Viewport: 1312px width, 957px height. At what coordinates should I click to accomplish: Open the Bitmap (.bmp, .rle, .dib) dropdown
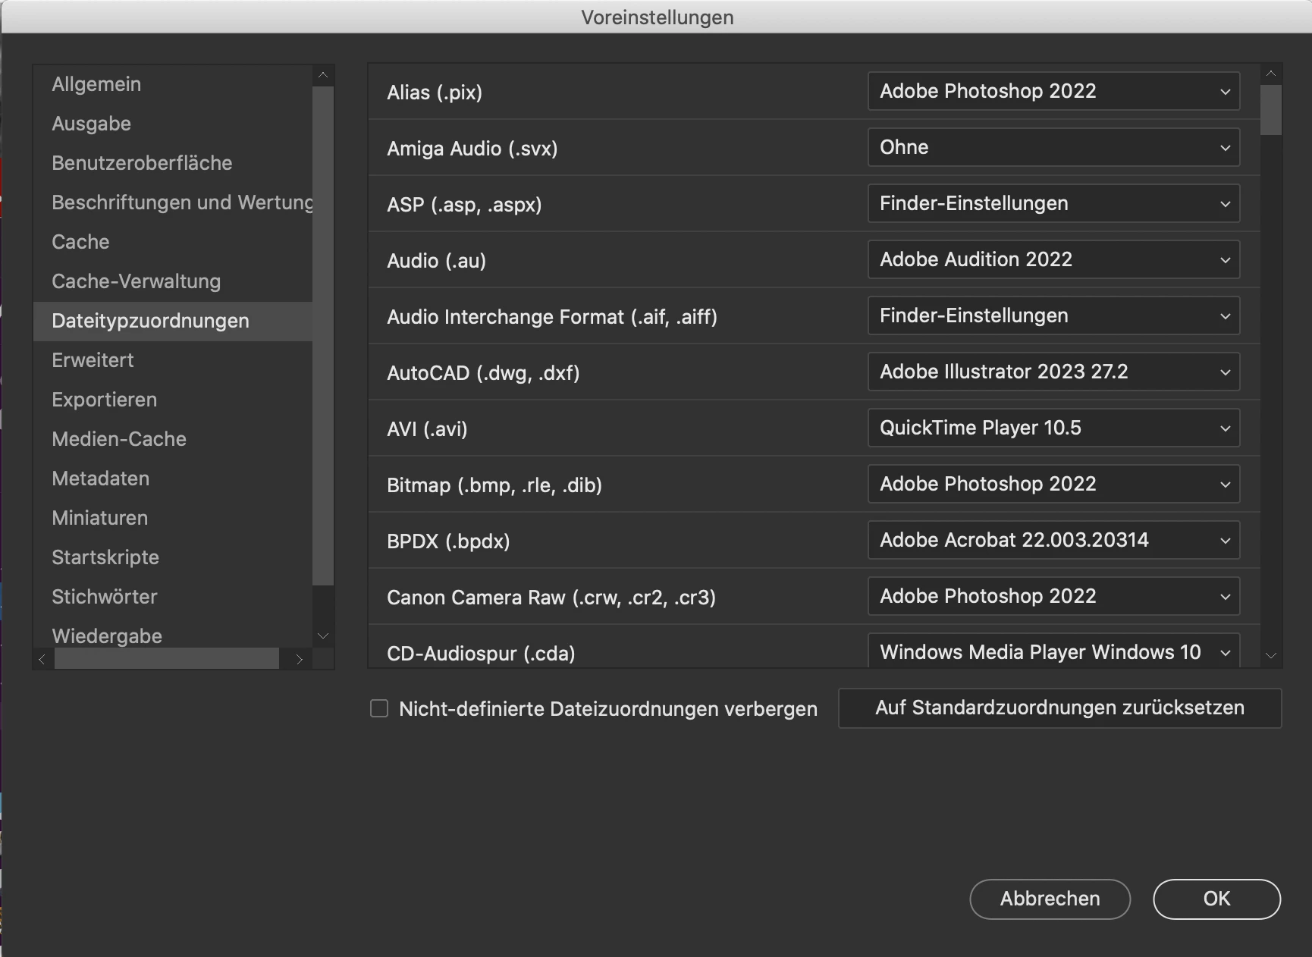coord(1053,484)
